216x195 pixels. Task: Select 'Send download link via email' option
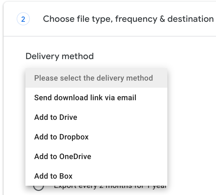(x=96, y=97)
